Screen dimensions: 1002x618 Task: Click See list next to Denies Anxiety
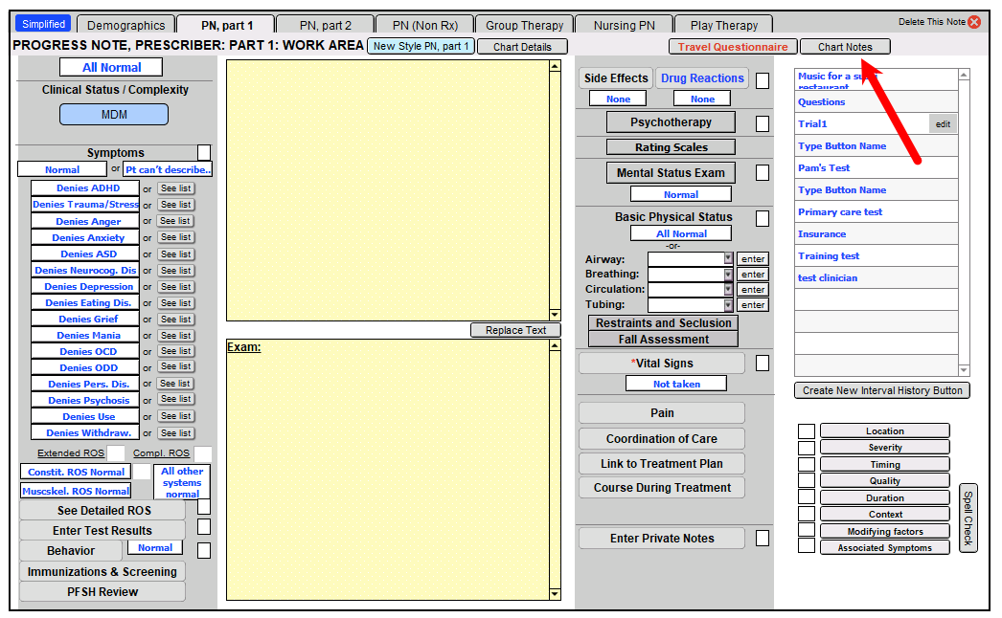coord(175,236)
